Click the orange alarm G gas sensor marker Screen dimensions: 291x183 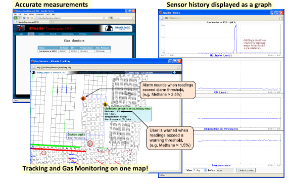(83, 99)
